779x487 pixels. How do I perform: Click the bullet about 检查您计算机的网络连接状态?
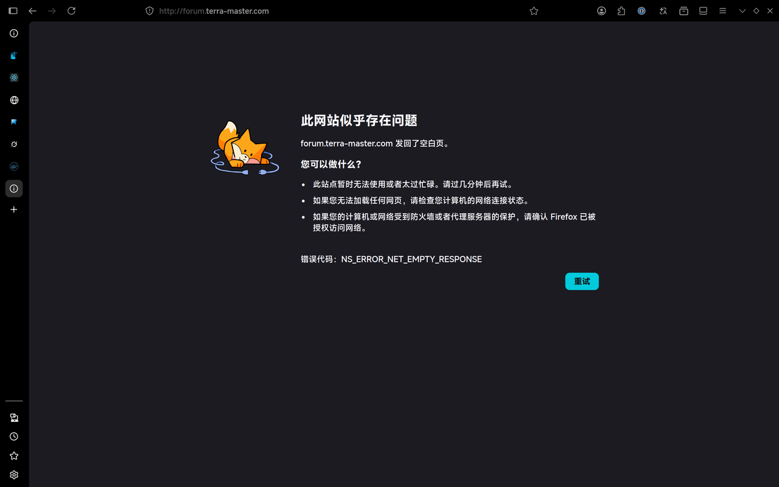tap(421, 200)
